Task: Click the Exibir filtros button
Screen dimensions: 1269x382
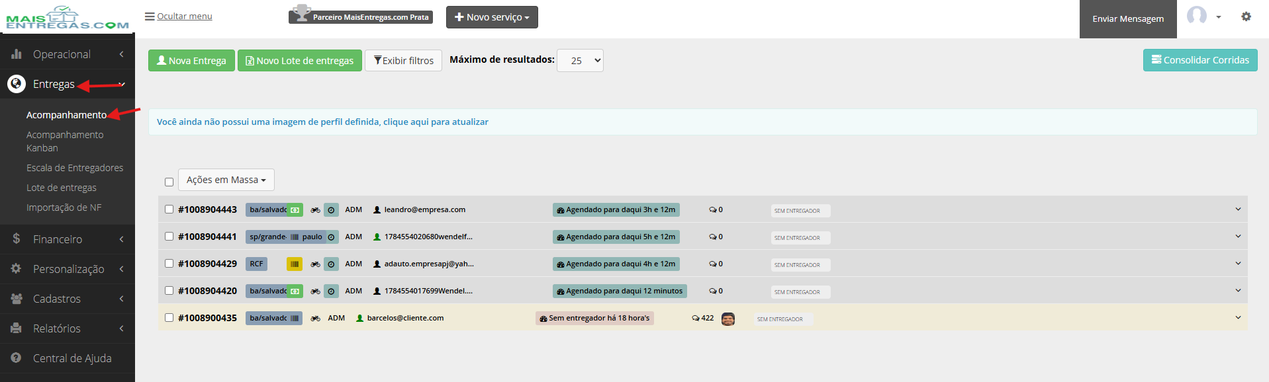Action: point(403,61)
